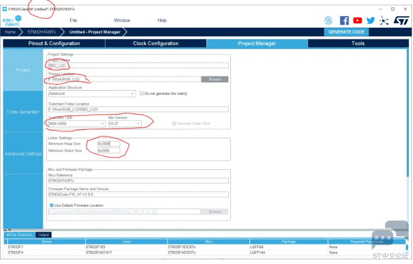Screen dimensions: 413x264
Task: Open the Help menu
Action: [x=162, y=20]
